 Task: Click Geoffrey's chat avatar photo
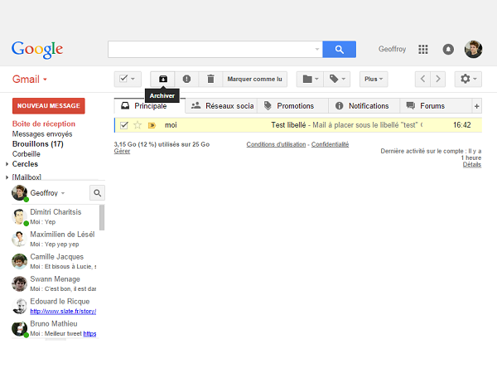pos(19,193)
